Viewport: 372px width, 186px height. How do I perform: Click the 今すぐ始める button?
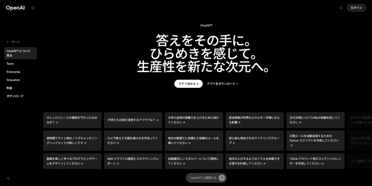(189, 84)
